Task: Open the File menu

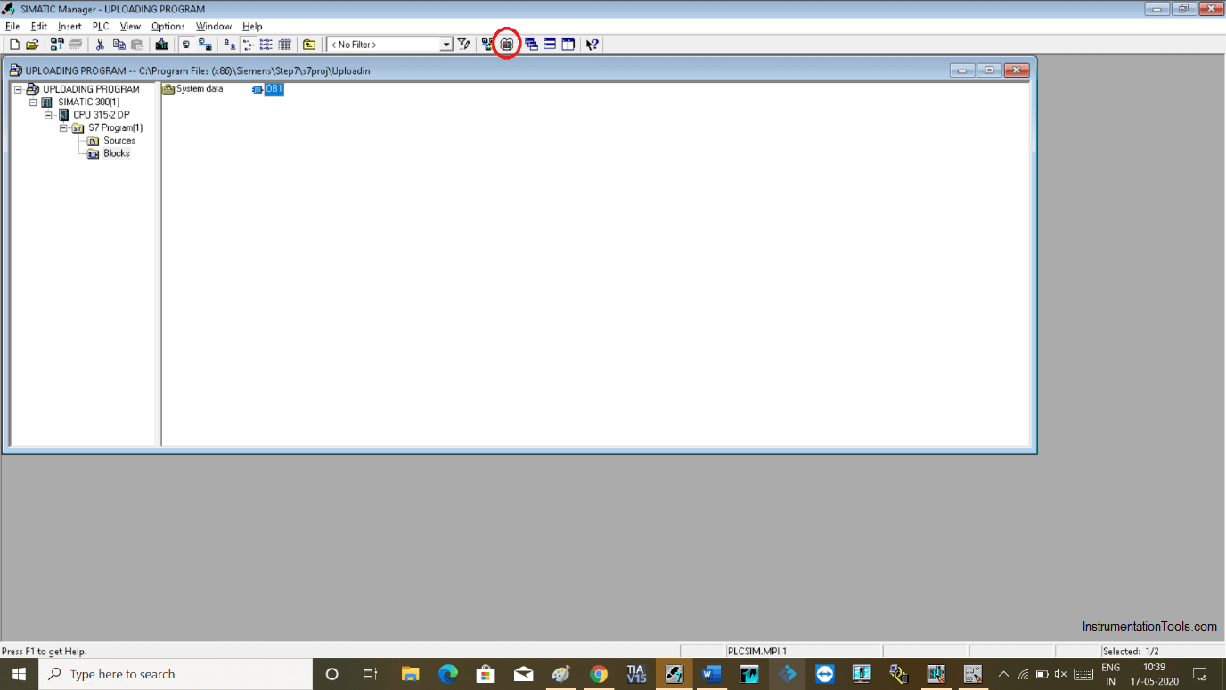Action: click(12, 26)
